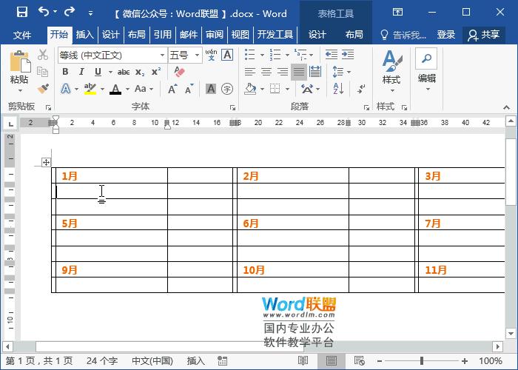This screenshot has width=518, height=370.
Task: Expand numbering list dropdown arrow
Action: point(287,55)
